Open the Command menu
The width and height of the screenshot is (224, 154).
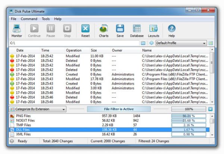29,19
